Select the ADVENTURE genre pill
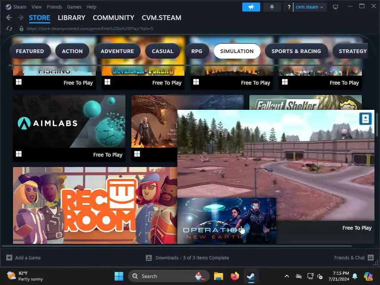Screen dimensions: 380x285 (117, 51)
